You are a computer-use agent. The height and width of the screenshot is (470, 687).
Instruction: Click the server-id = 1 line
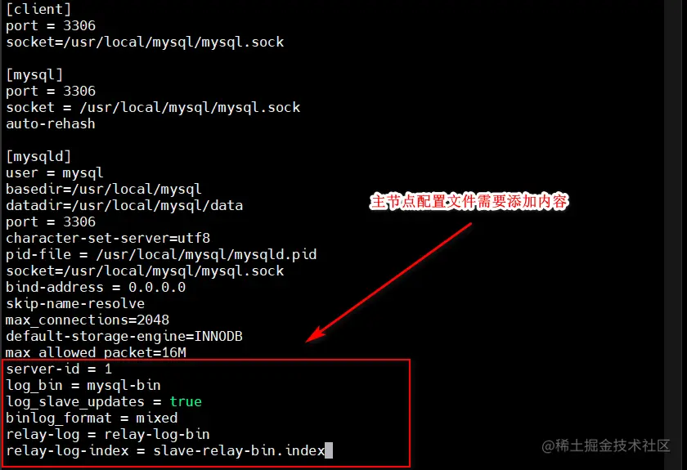[59, 369]
